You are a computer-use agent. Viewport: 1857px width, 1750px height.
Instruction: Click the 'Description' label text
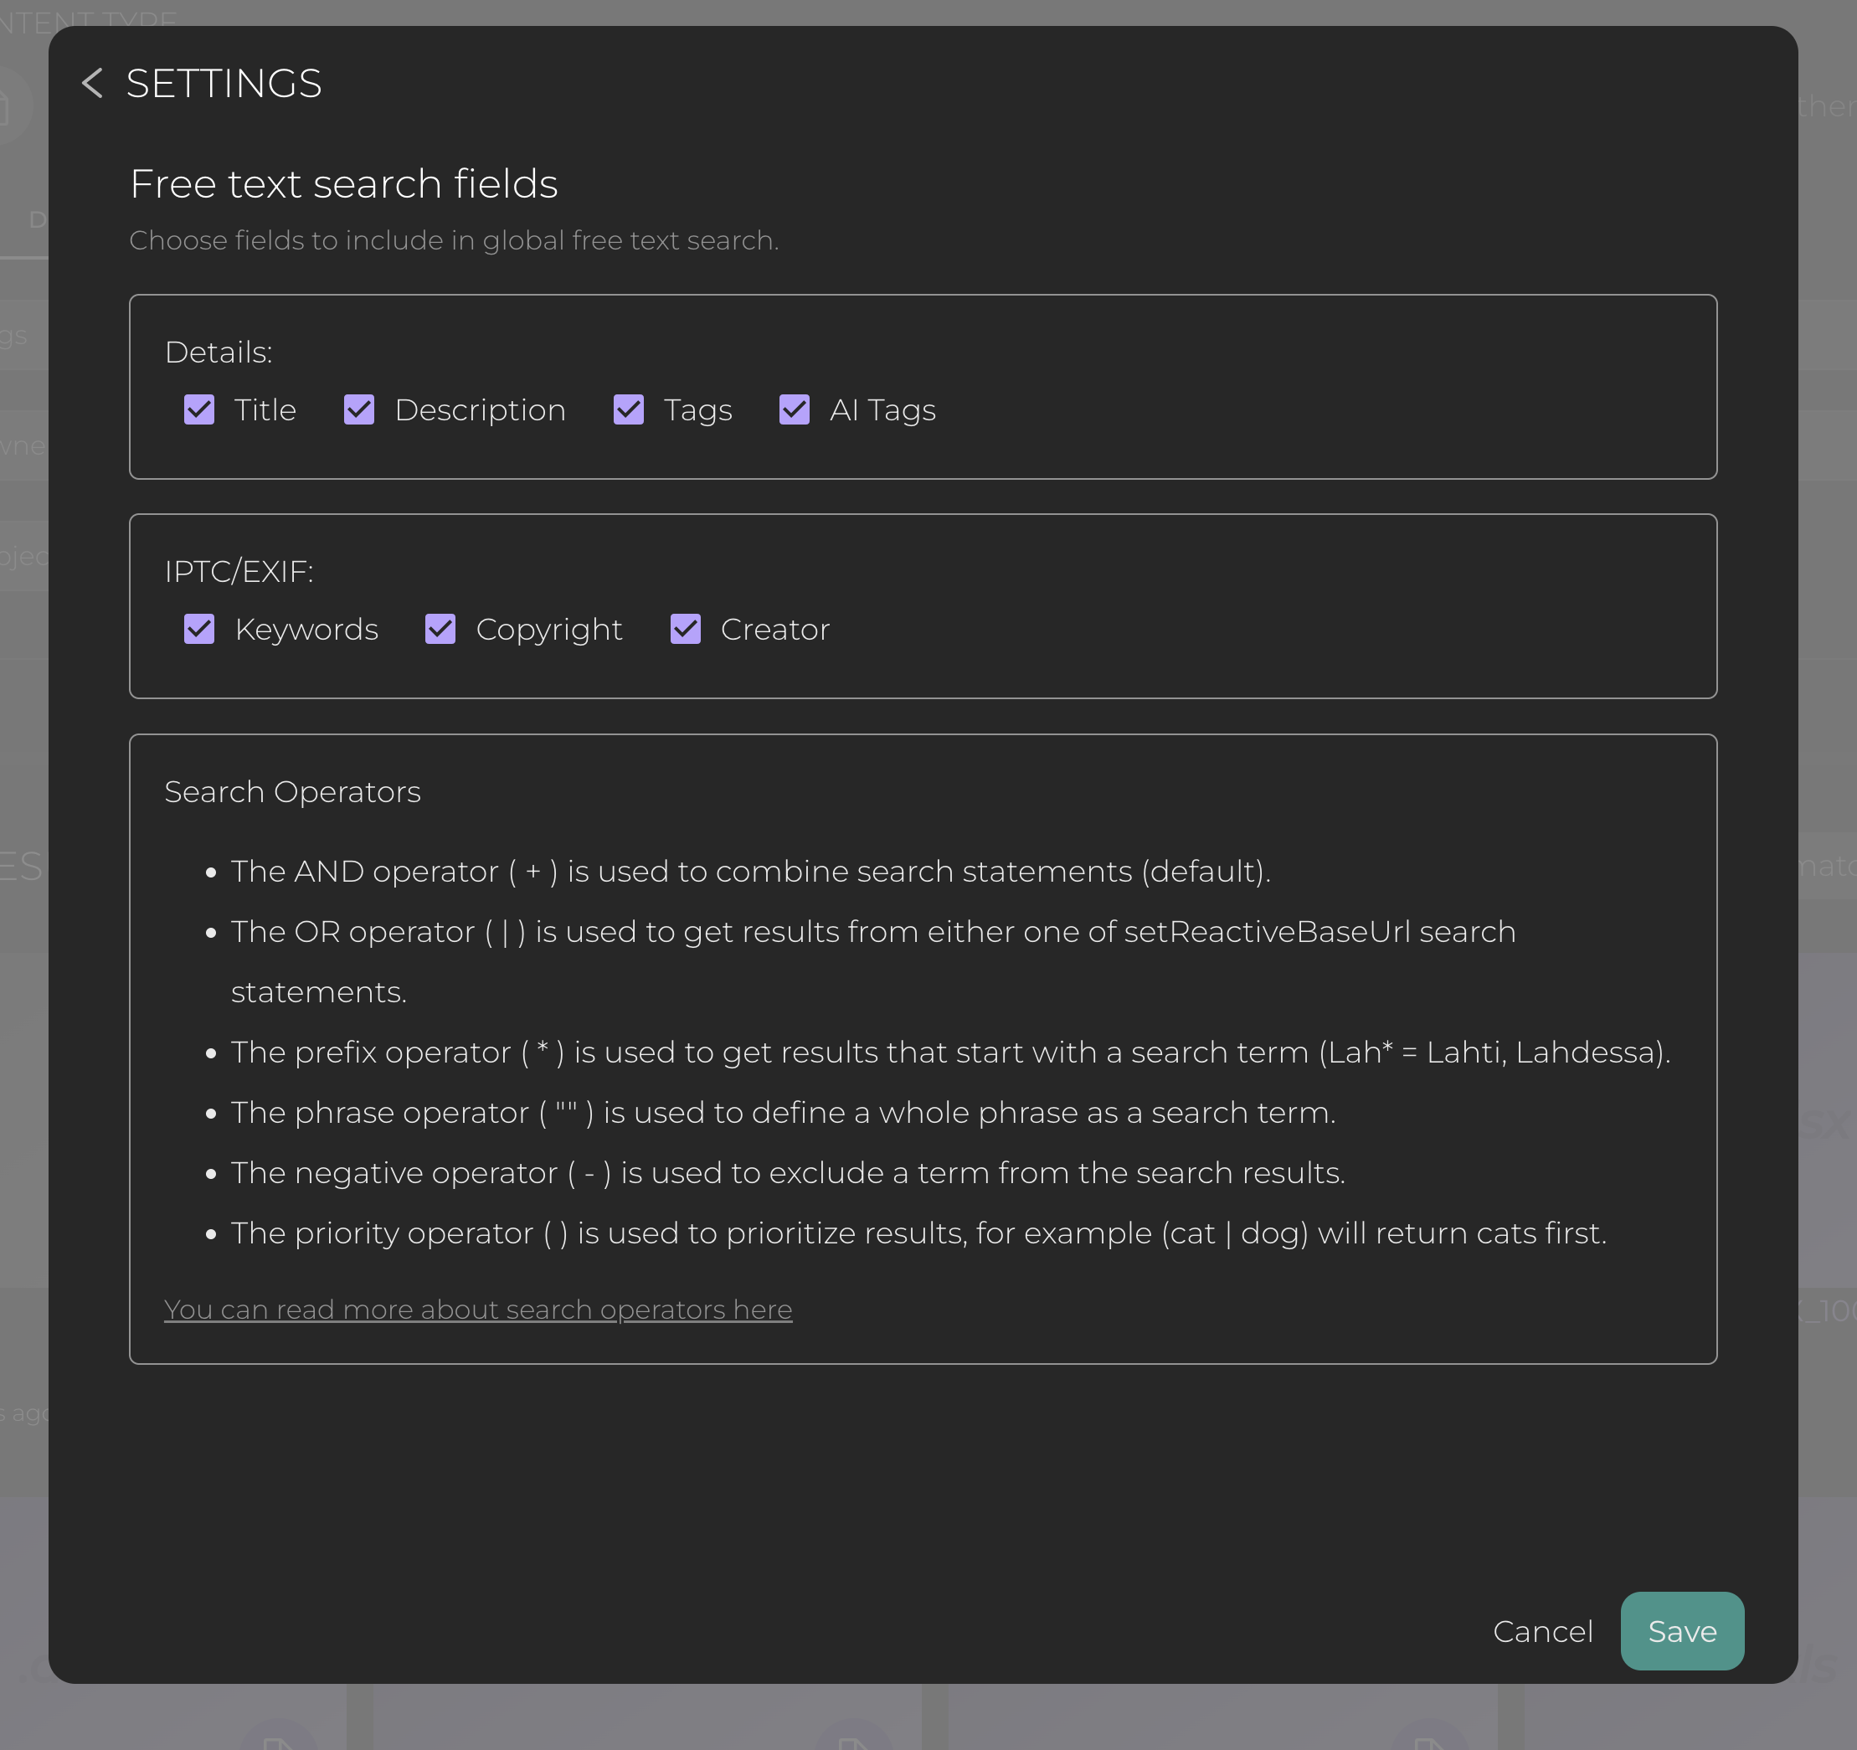click(480, 410)
